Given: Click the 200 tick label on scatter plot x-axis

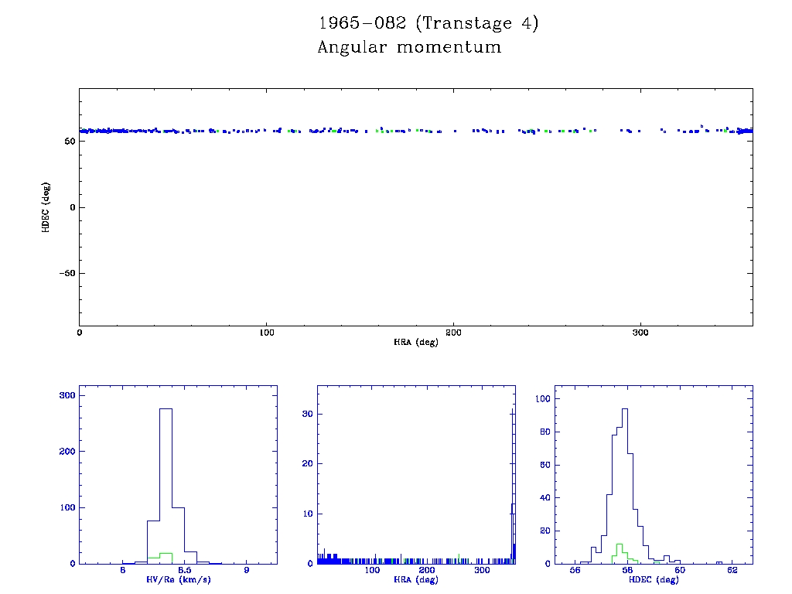Looking at the screenshot, I should 453,333.
